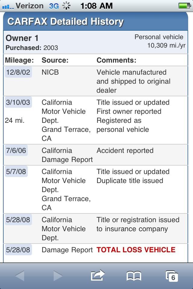Image resolution: width=193 pixels, height=289 pixels.
Task: Click the Accident reported comment
Action: click(x=125, y=151)
